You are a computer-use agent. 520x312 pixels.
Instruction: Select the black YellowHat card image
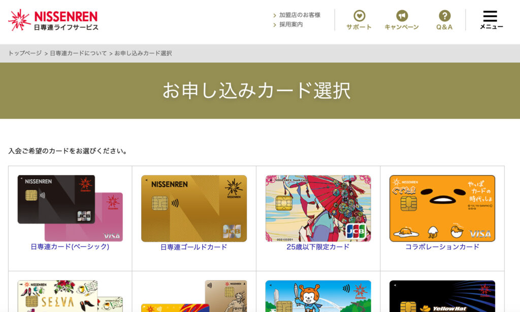click(442, 296)
